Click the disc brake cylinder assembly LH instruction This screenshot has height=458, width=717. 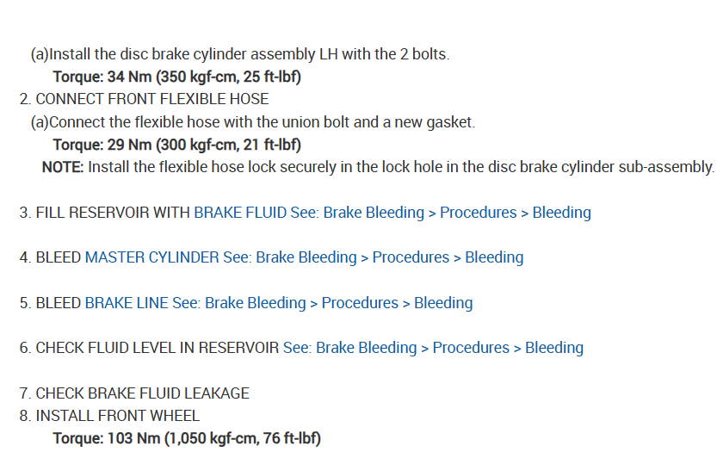pos(240,54)
